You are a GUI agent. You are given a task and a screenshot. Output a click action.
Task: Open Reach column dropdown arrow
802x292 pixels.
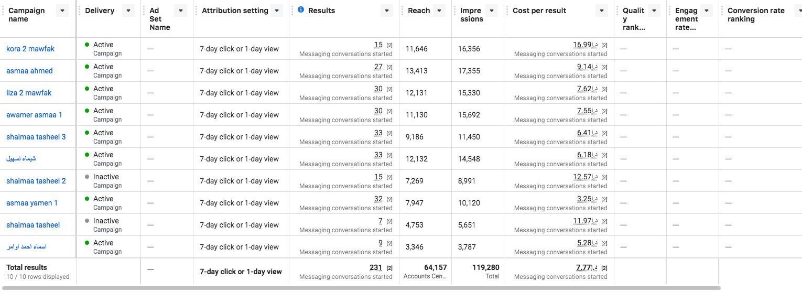439,10
